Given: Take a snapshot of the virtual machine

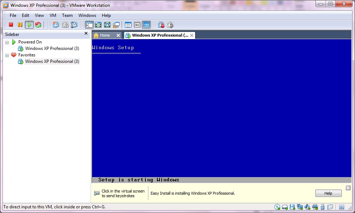Looking at the screenshot, I should (56, 25).
